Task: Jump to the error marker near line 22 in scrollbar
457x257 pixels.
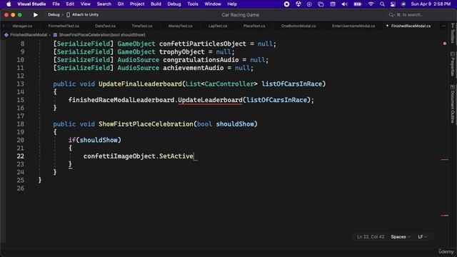Action: click(445, 160)
